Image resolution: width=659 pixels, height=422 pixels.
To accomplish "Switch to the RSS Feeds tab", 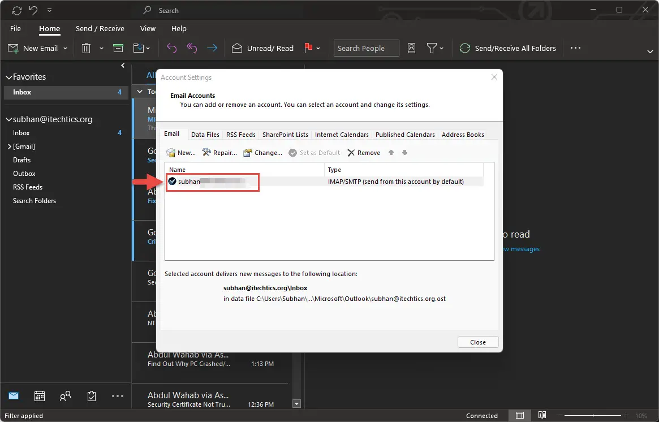I will [x=241, y=135].
